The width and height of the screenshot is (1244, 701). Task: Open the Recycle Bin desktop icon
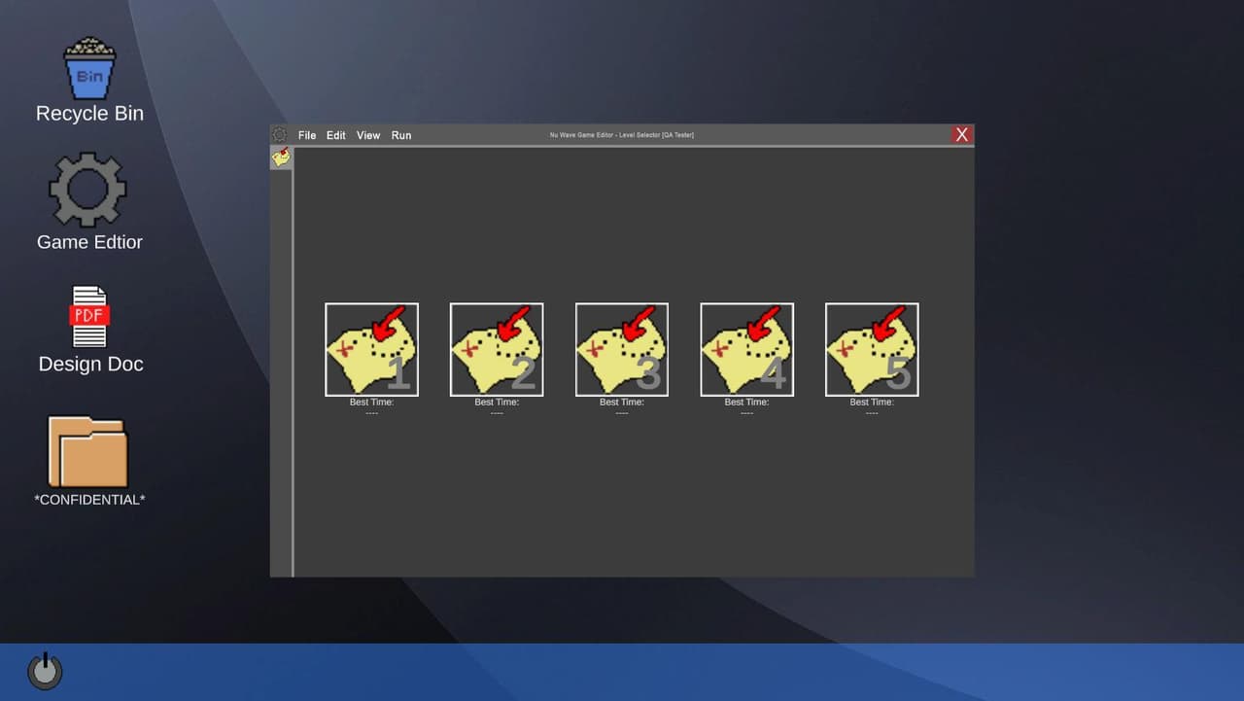tap(89, 68)
